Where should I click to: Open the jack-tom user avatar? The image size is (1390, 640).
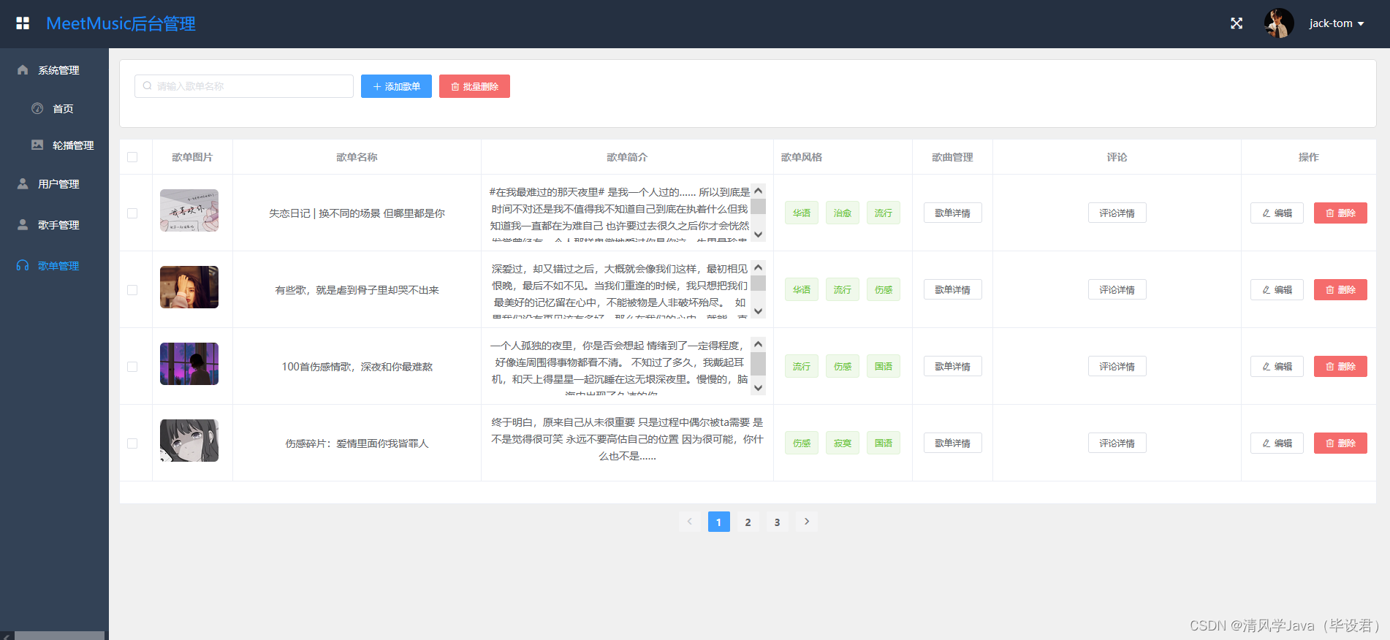pyautogui.click(x=1279, y=23)
